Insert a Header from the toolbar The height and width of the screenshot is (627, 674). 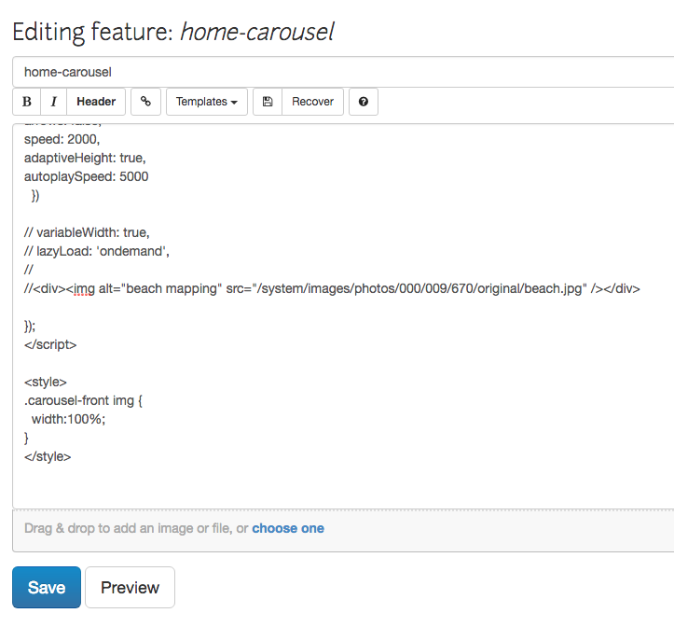[x=96, y=102]
